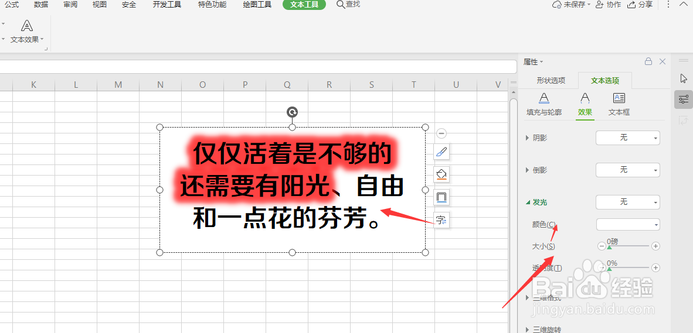Image resolution: width=693 pixels, height=333 pixels.
Task: Open the 审阅 ribbon tab
Action: [70, 5]
